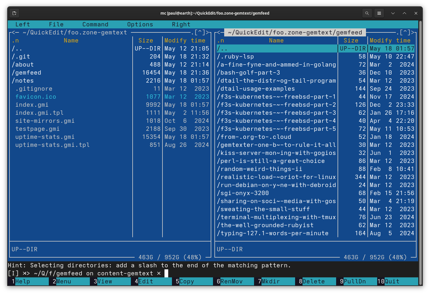This screenshot has width=430, height=294.
Task: Select /sgi-onyx-3200 directory
Action: point(316,193)
